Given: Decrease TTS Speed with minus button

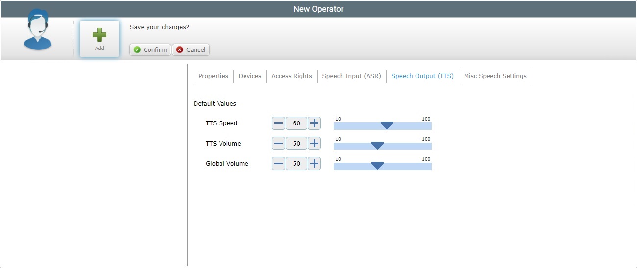Looking at the screenshot, I should (x=278, y=123).
